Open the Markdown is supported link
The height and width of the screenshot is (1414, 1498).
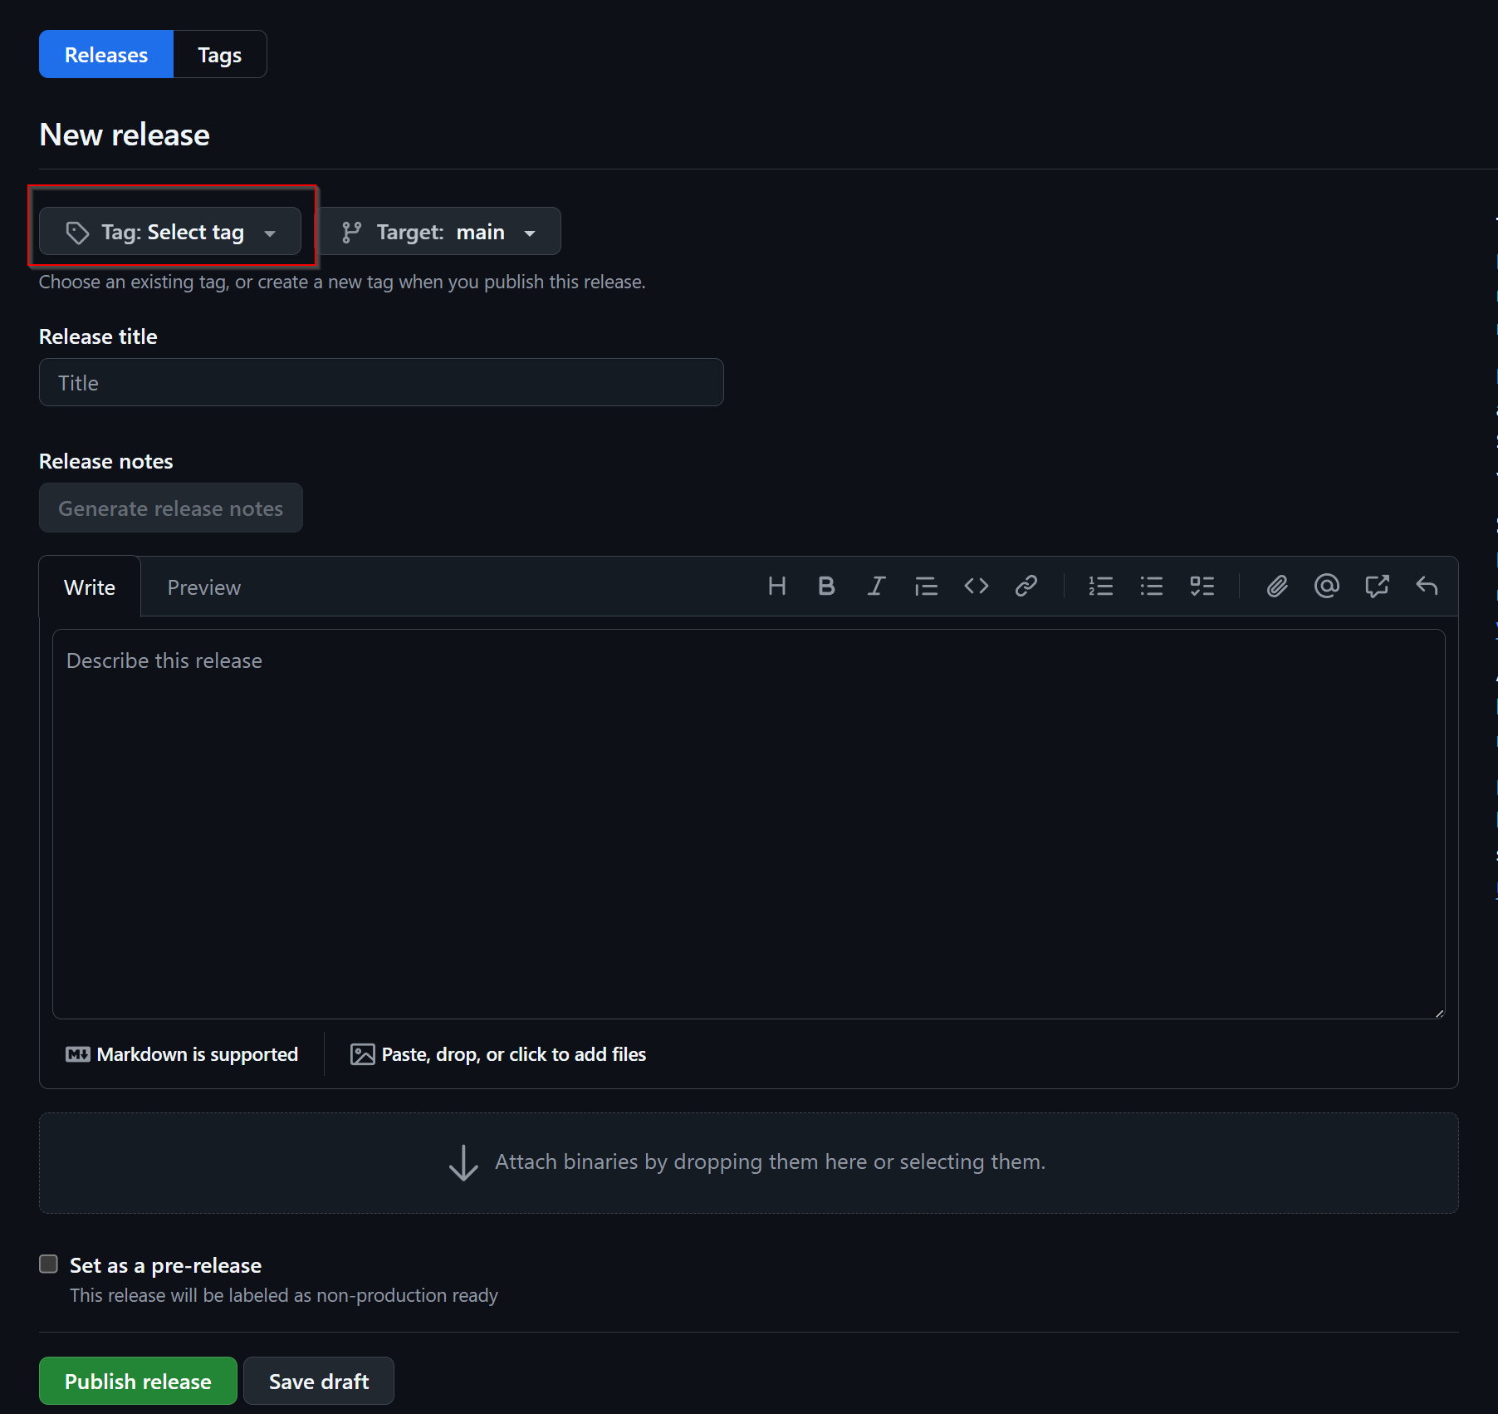point(182,1053)
